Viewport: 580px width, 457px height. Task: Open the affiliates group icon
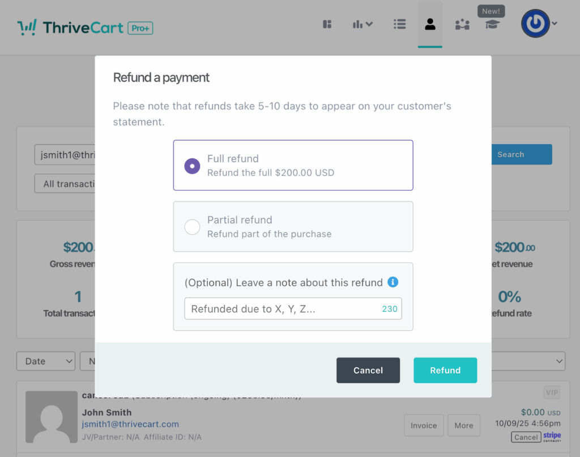[462, 24]
